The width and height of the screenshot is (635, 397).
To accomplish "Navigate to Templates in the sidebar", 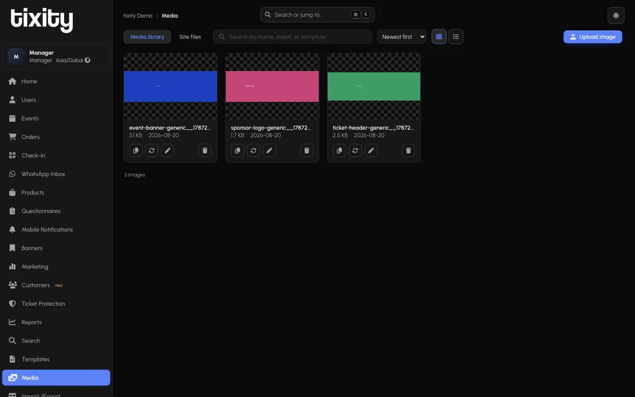I will click(x=56, y=359).
